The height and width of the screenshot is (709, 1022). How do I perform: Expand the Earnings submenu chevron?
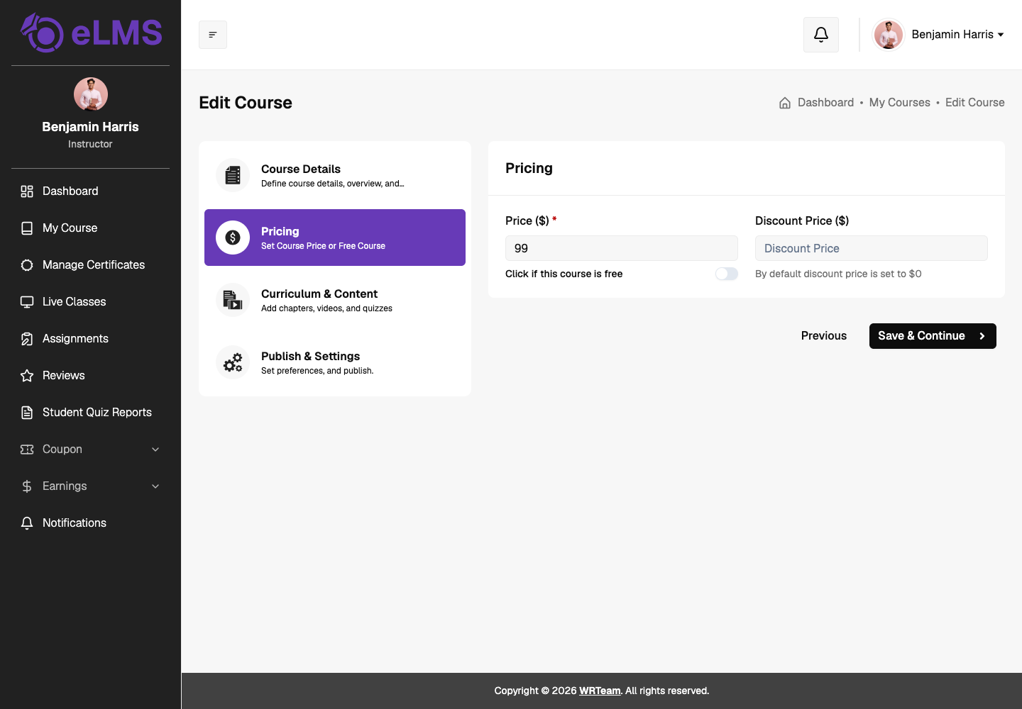pos(155,486)
